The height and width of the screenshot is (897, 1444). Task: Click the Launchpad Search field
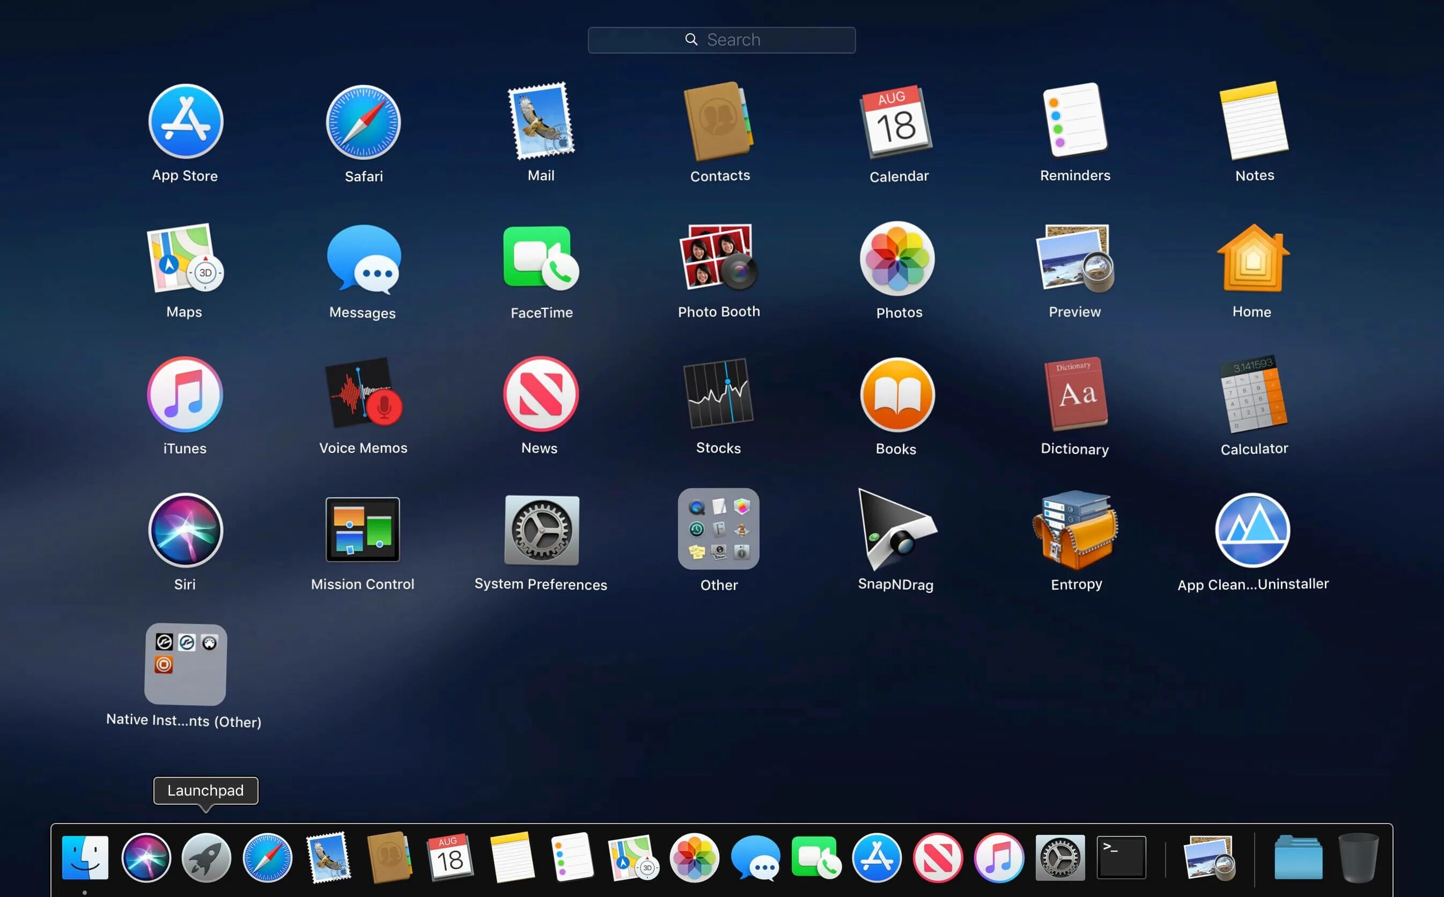coord(721,40)
